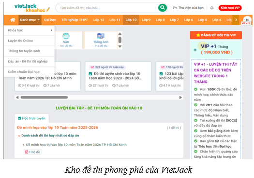The image size is (254, 178).
Task: Select Lớp 5 in navigation bar
Action: coord(203,20)
